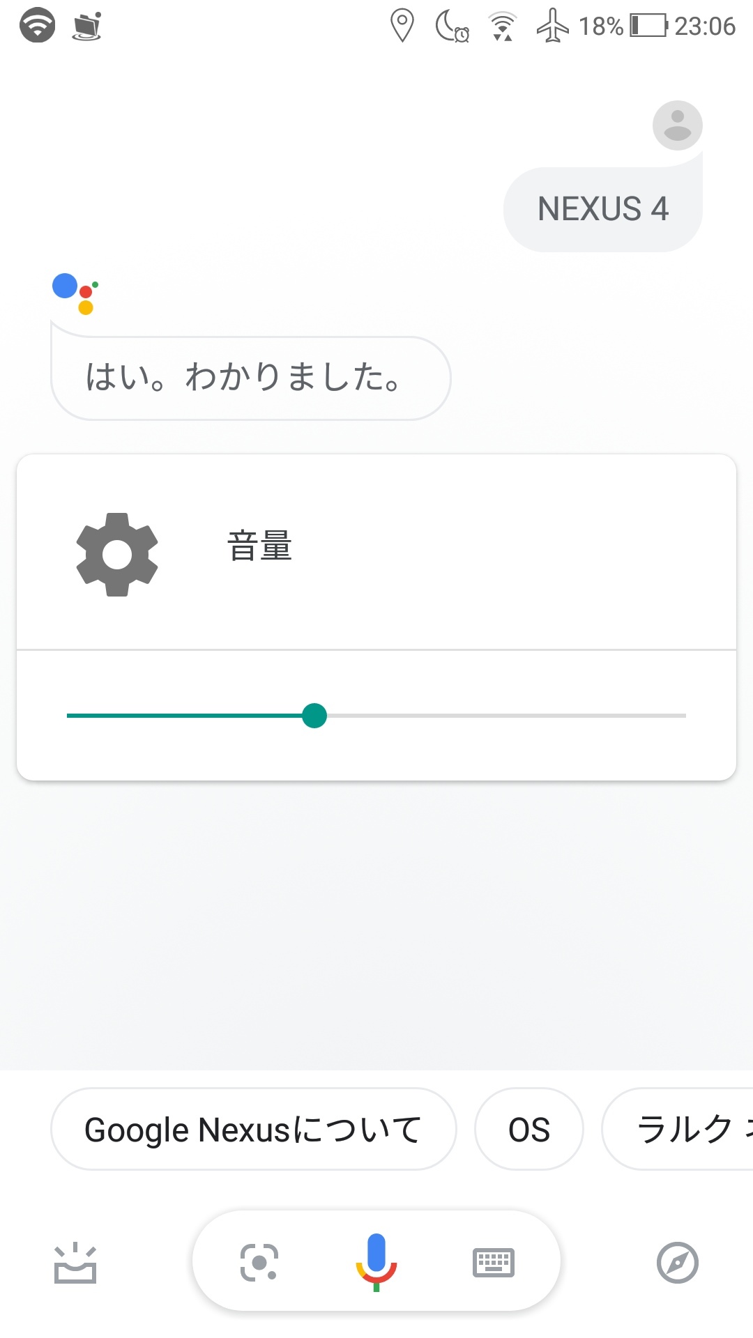Open the updates inbox tray icon
Image resolution: width=753 pixels, height=1338 pixels.
(75, 1263)
